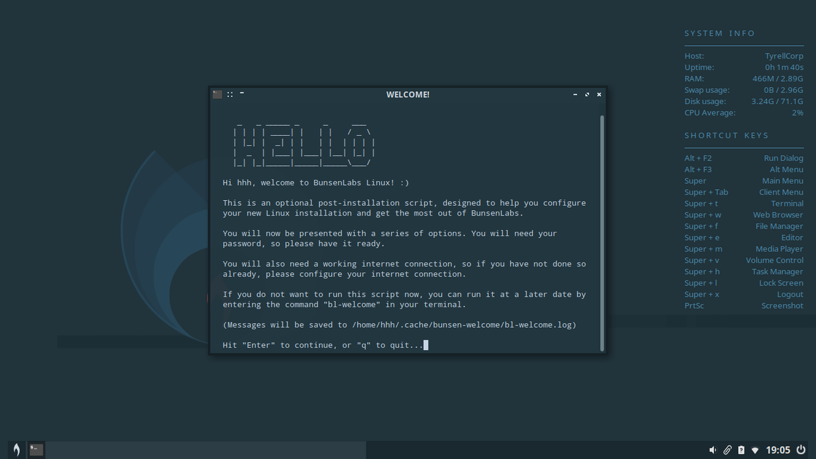The height and width of the screenshot is (459, 816).
Task: Click the 'Terminal' shortcut entry
Action: click(787, 203)
